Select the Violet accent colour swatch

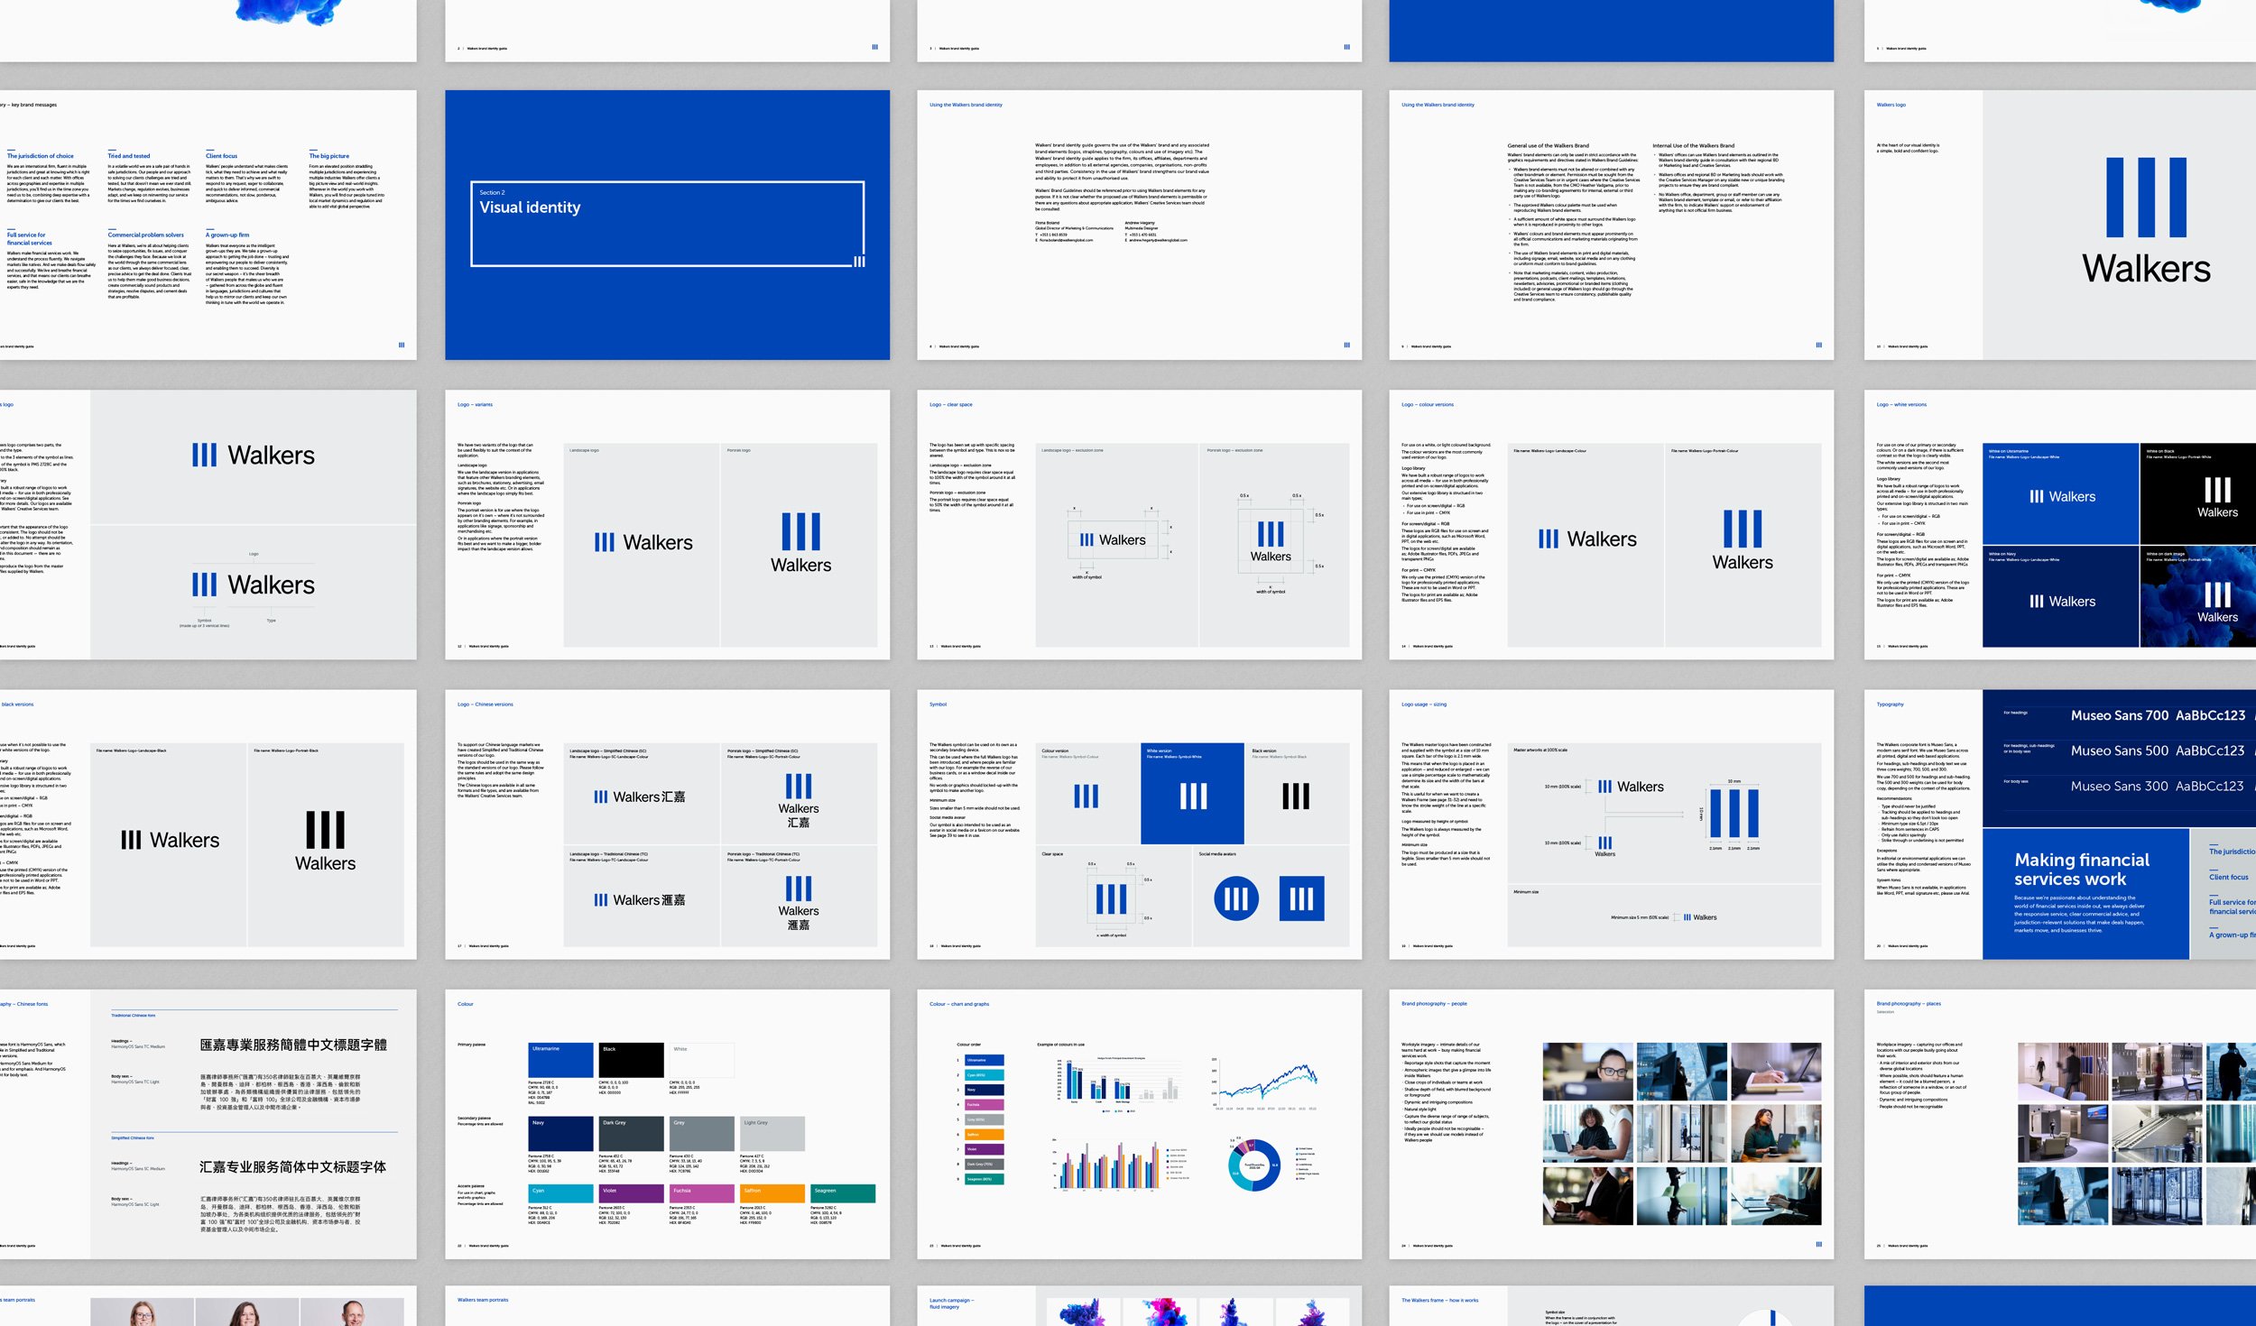[631, 1193]
